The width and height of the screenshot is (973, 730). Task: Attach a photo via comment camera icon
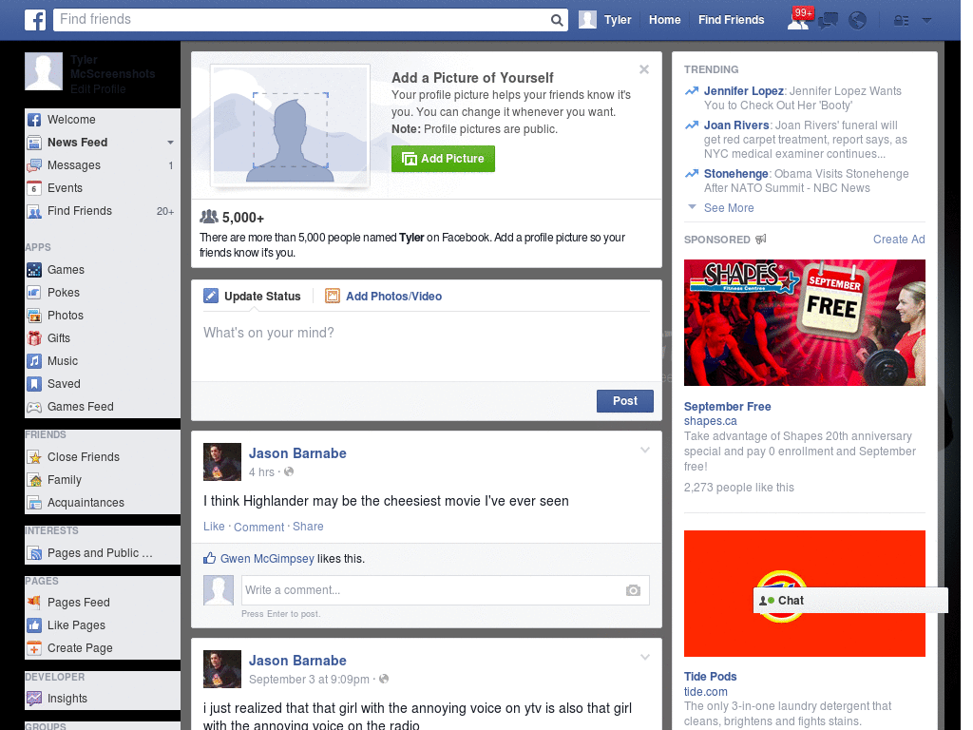point(633,590)
